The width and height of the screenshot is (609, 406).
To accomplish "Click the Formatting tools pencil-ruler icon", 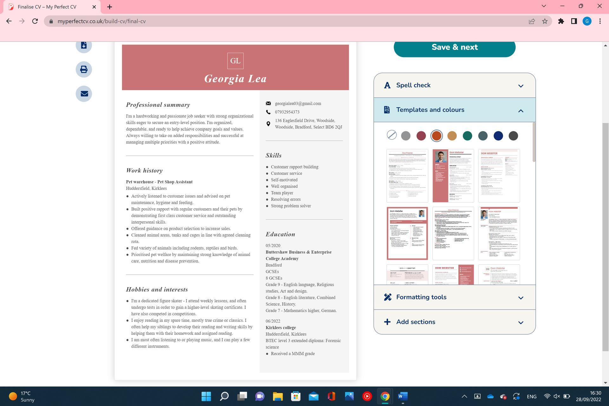I will pos(387,297).
